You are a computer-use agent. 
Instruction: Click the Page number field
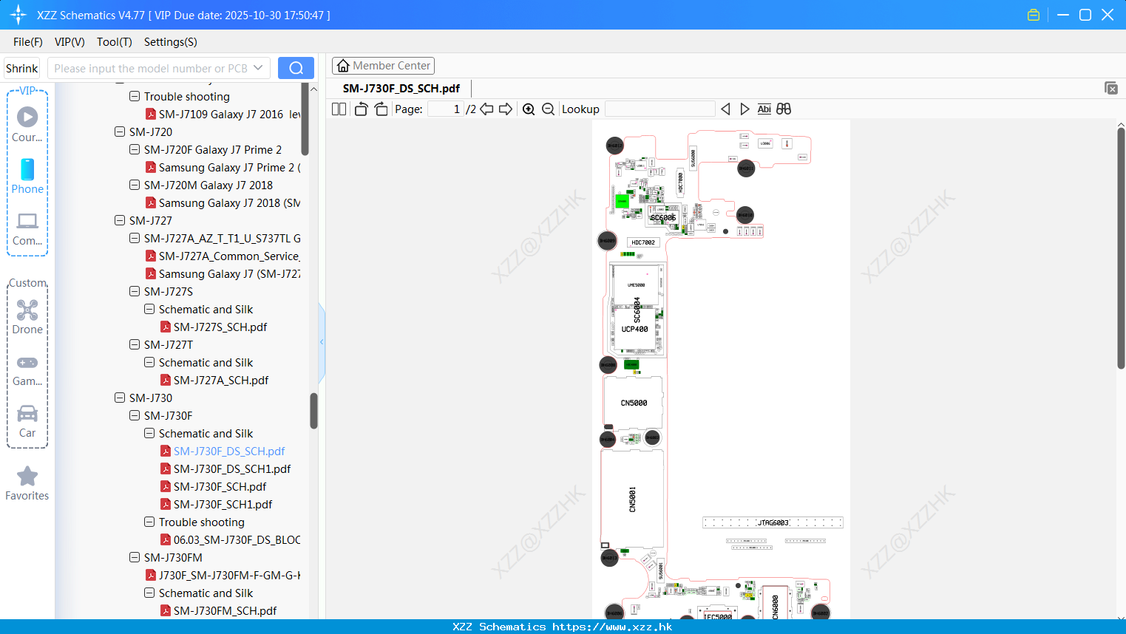coord(446,109)
